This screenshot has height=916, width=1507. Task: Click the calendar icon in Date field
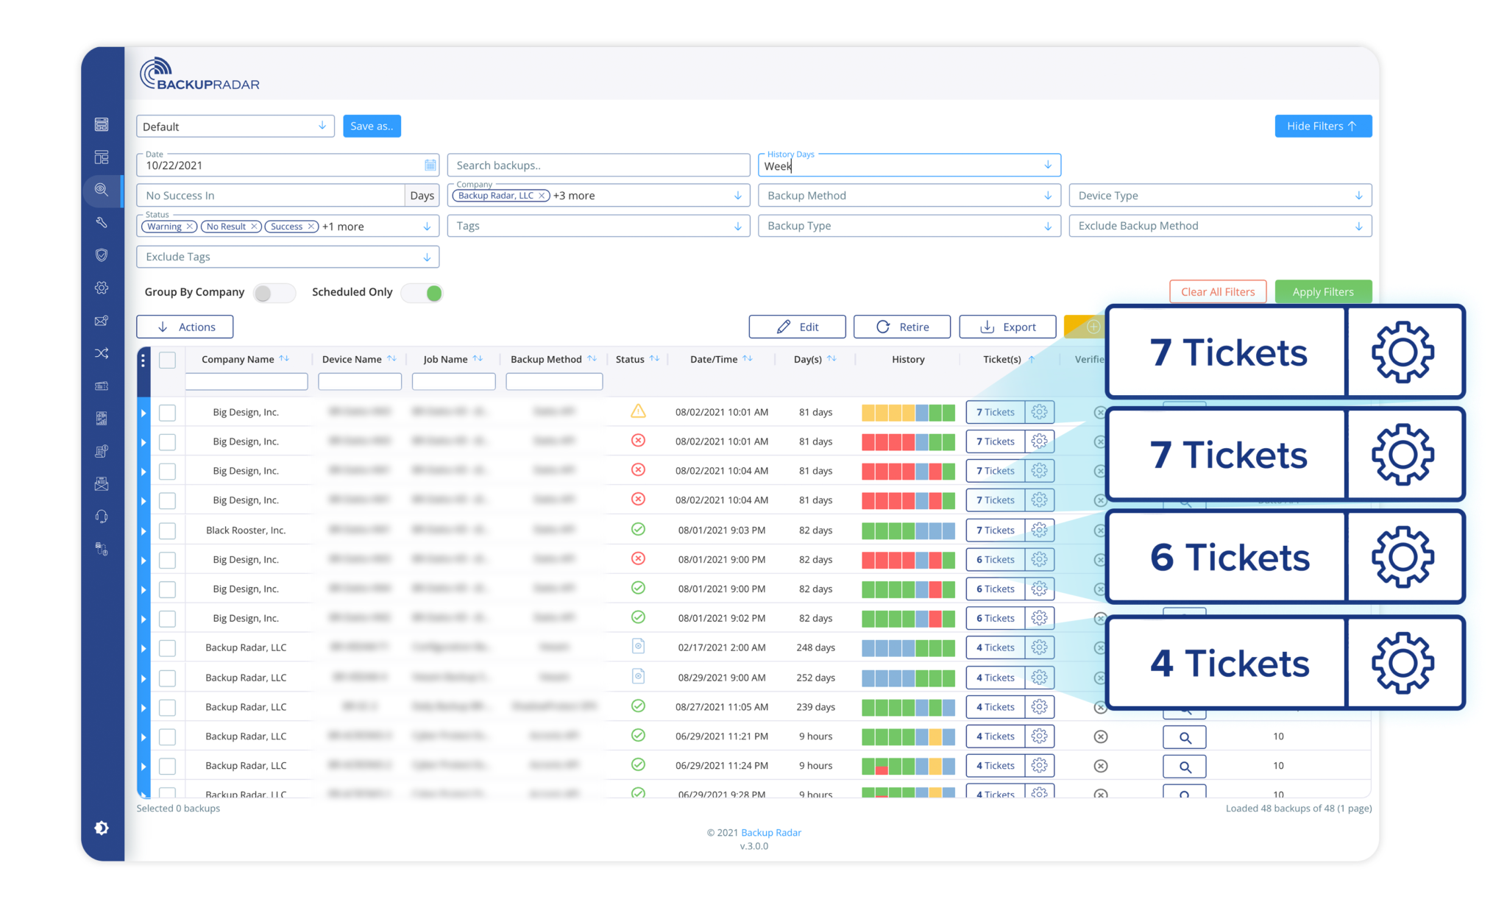[x=430, y=166]
